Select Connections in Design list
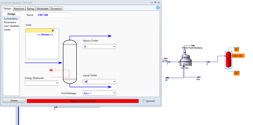Viewport: 253px width, 125px height. [x=11, y=19]
